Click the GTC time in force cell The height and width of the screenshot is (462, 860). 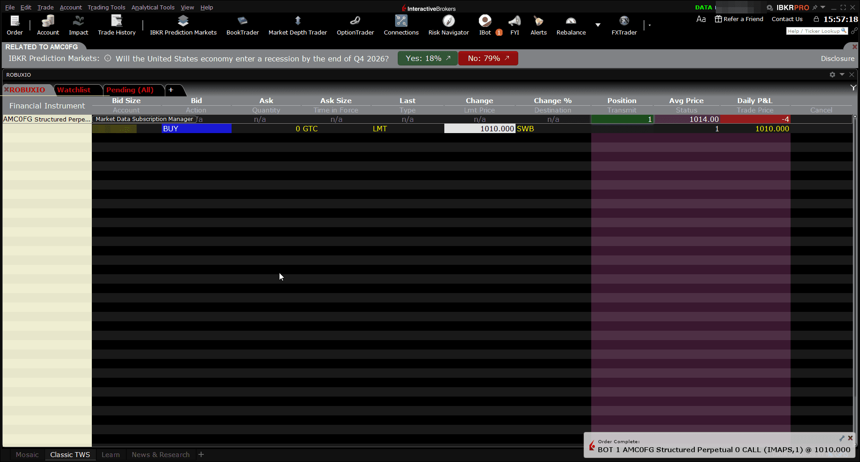[x=310, y=129]
